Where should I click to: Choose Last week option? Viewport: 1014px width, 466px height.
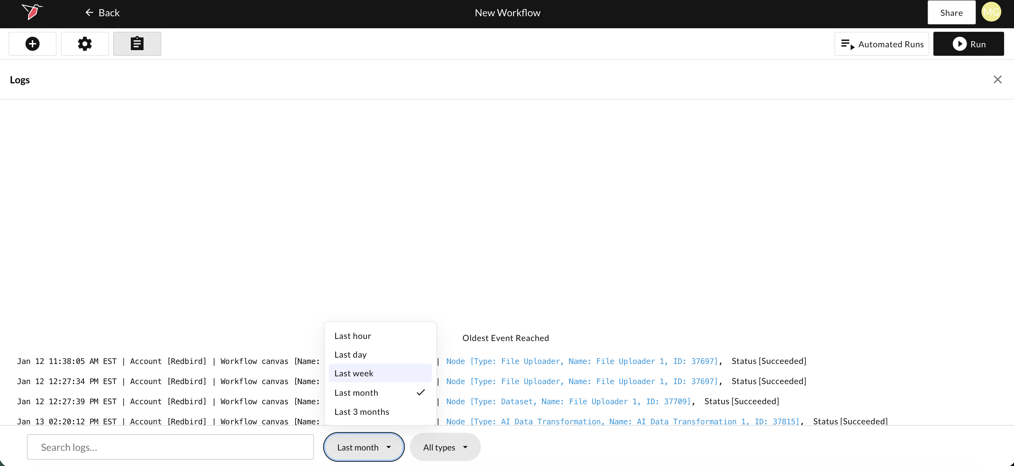[354, 373]
